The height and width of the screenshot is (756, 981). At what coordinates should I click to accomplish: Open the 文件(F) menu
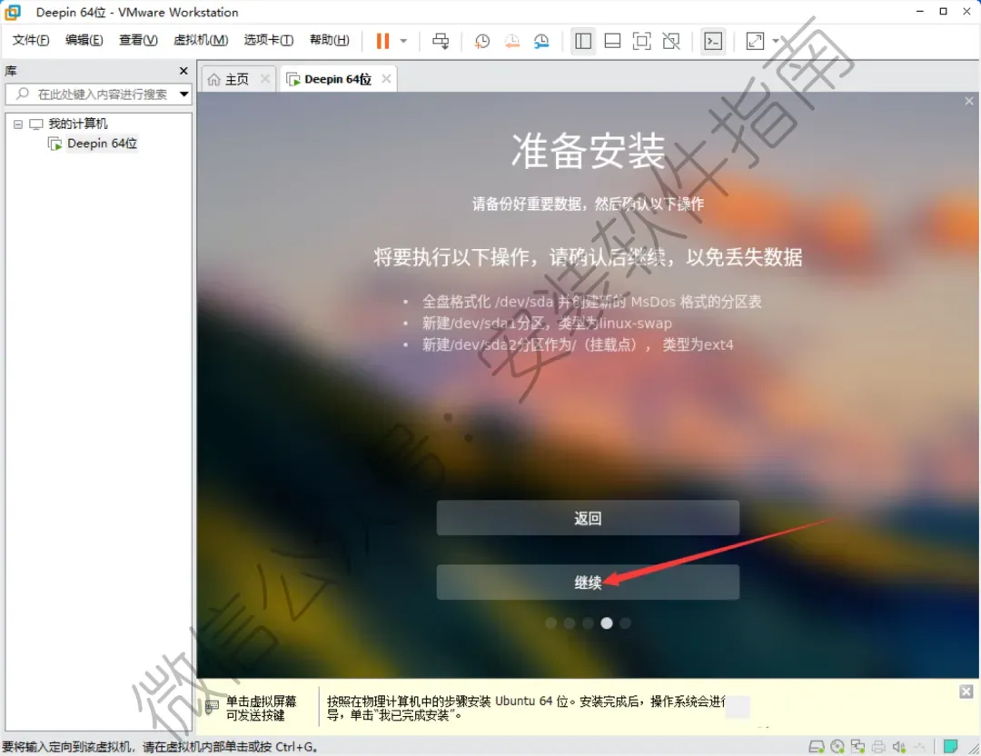pos(31,40)
